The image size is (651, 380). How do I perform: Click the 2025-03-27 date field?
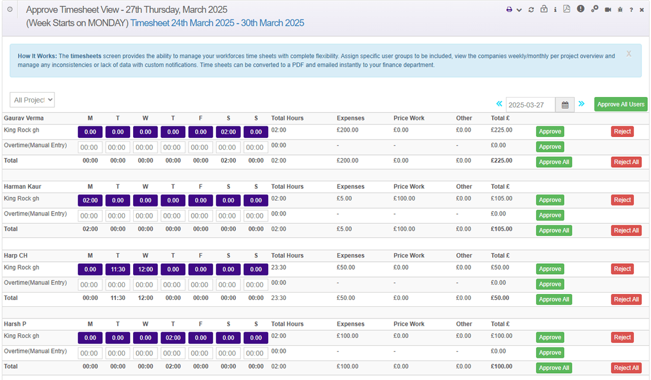[531, 104]
